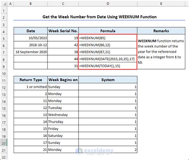Click the 'Week Serial No.' header cell
The height and width of the screenshot is (160, 189).
pyautogui.click(x=63, y=31)
